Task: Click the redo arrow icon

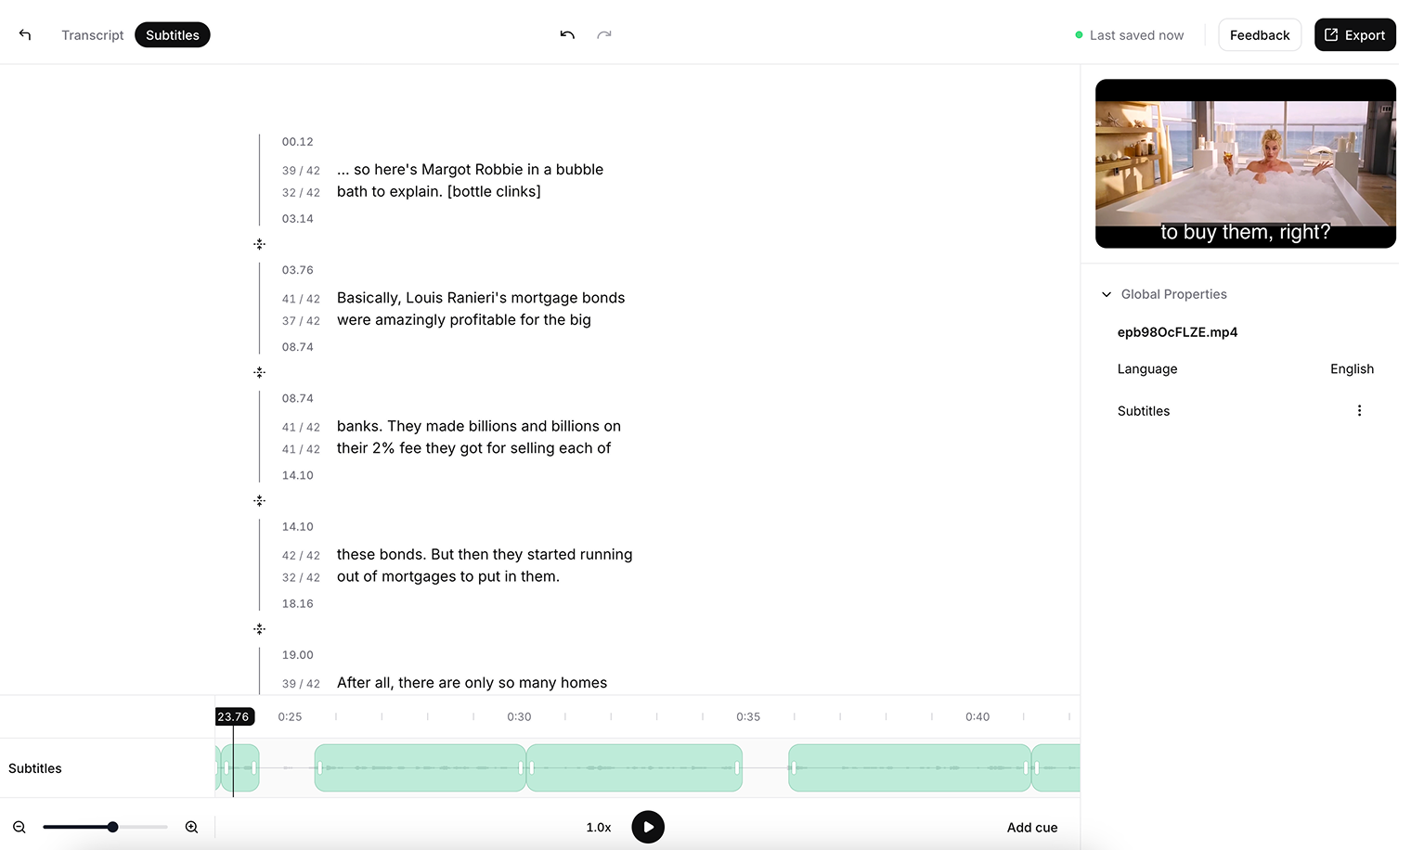Action: [604, 35]
